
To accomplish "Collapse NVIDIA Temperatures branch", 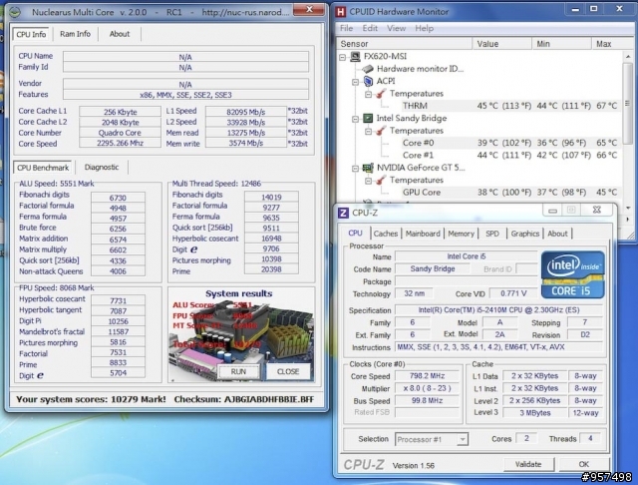I will tap(368, 181).
